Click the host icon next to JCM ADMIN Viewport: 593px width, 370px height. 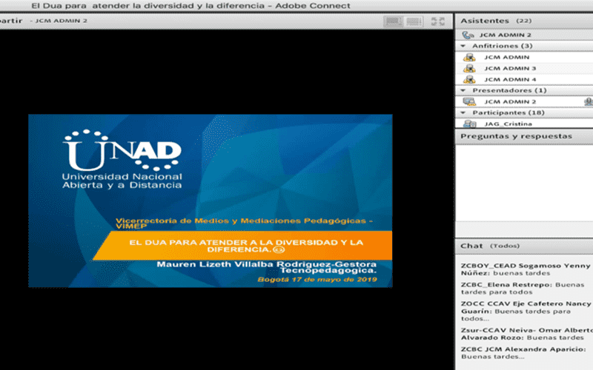point(469,58)
